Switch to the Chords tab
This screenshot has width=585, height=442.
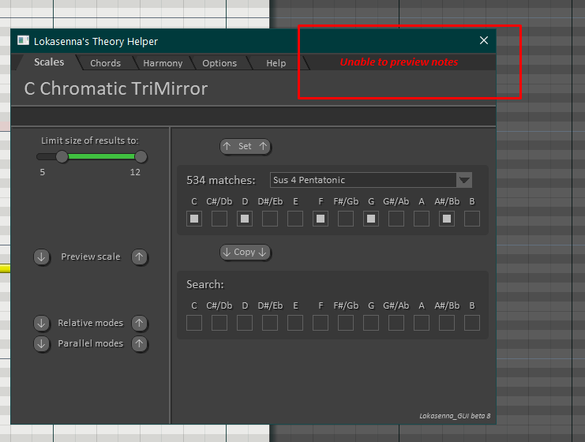pyautogui.click(x=105, y=63)
